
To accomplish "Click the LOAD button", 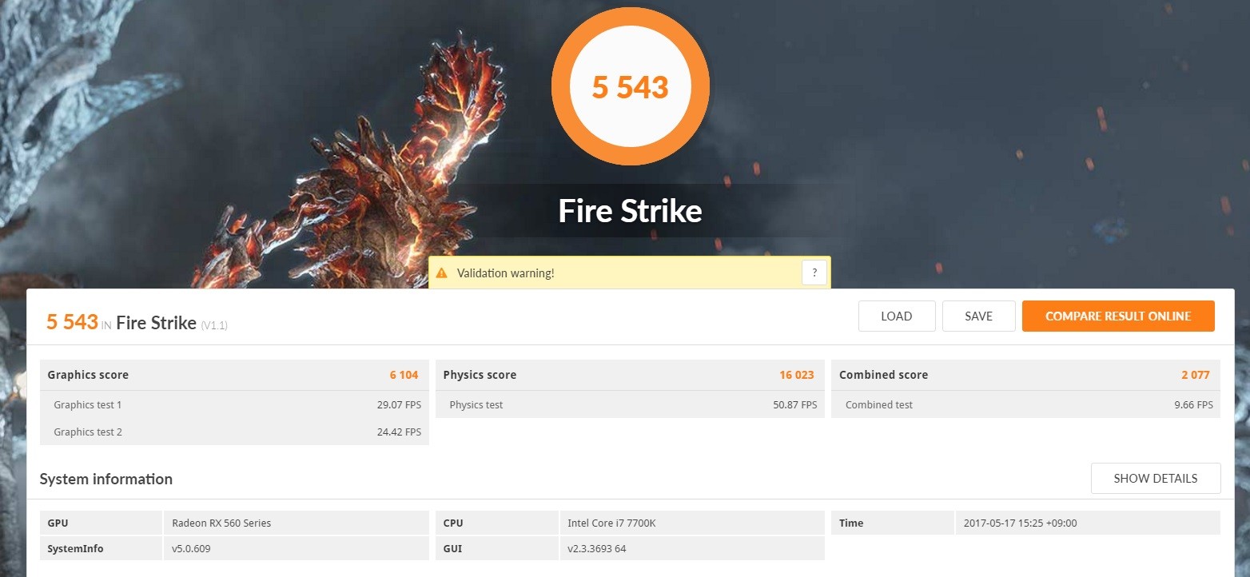I will click(x=897, y=316).
